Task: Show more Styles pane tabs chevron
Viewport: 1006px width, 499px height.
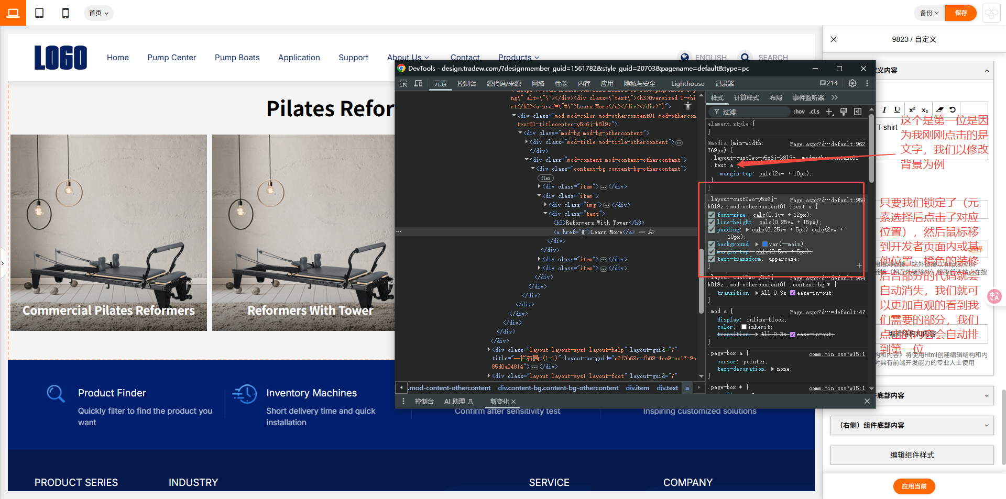Action: click(835, 97)
